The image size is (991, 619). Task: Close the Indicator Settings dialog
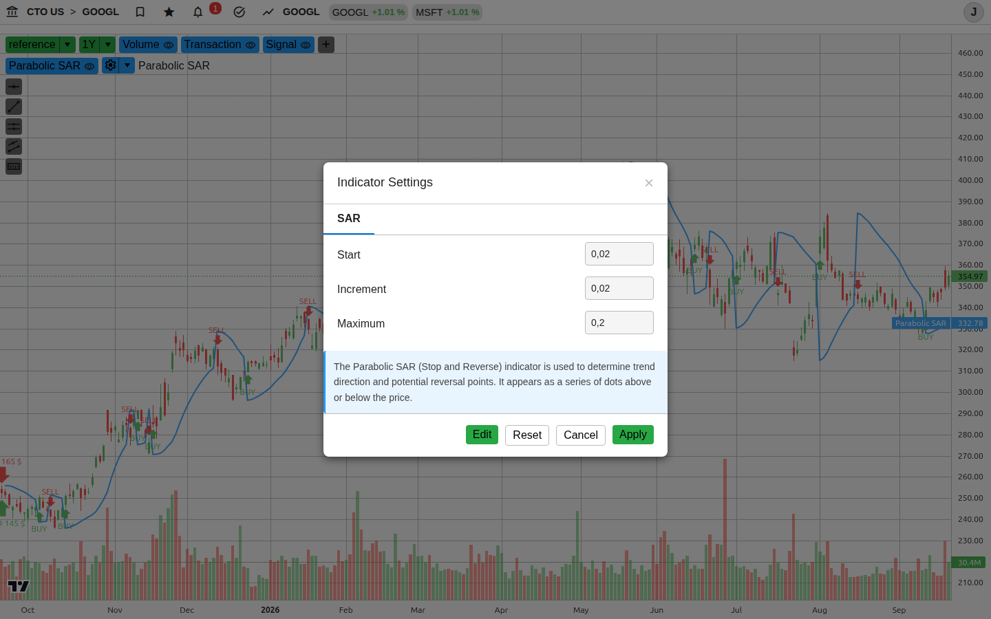[649, 183]
